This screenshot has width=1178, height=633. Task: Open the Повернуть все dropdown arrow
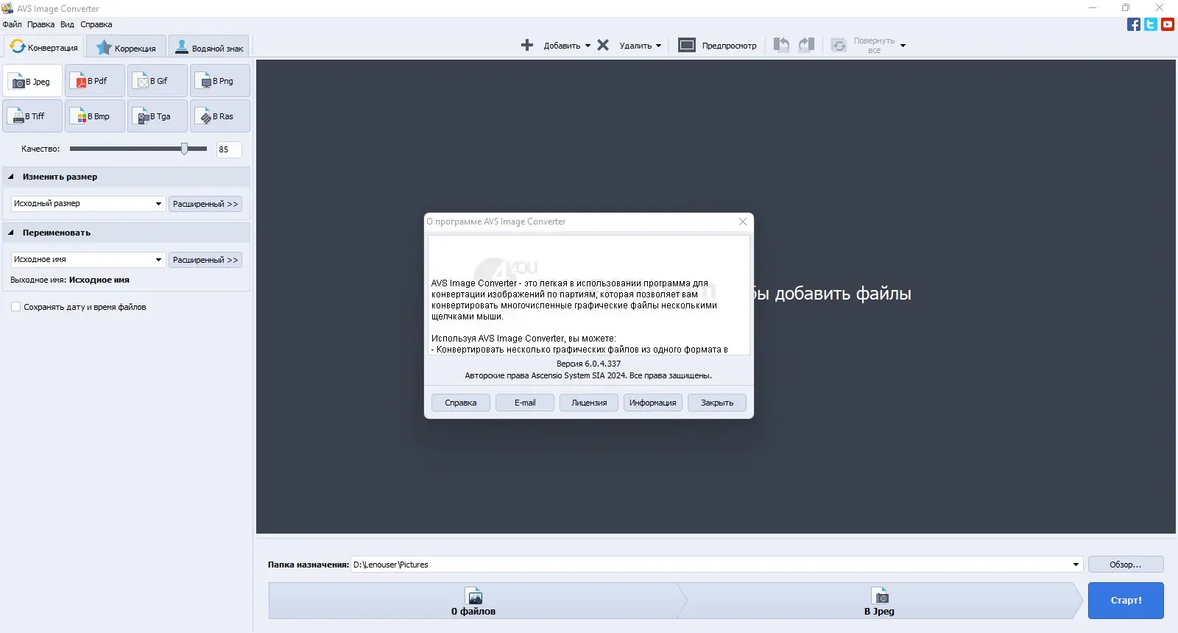pos(903,46)
